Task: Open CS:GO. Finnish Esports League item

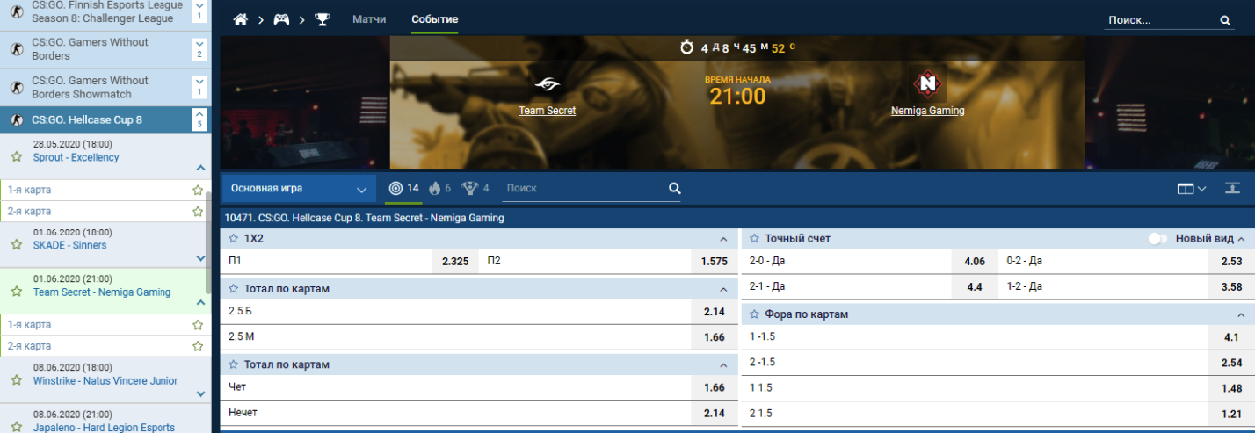Action: pyautogui.click(x=105, y=12)
